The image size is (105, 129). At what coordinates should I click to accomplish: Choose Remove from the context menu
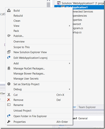click(x=39, y=100)
